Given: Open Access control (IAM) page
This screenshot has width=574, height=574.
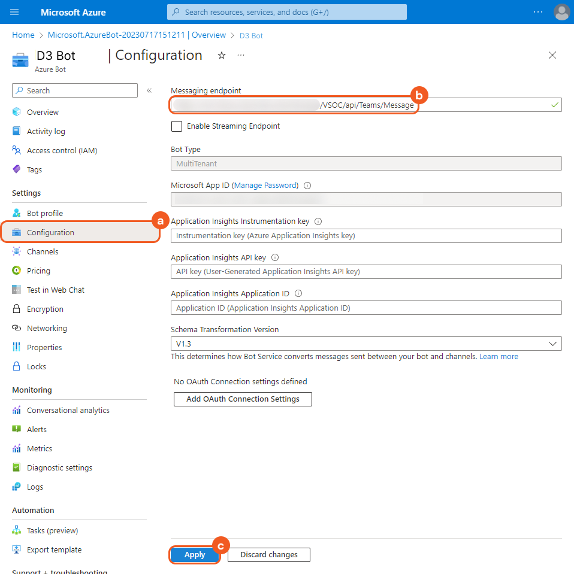Looking at the screenshot, I should pos(62,151).
